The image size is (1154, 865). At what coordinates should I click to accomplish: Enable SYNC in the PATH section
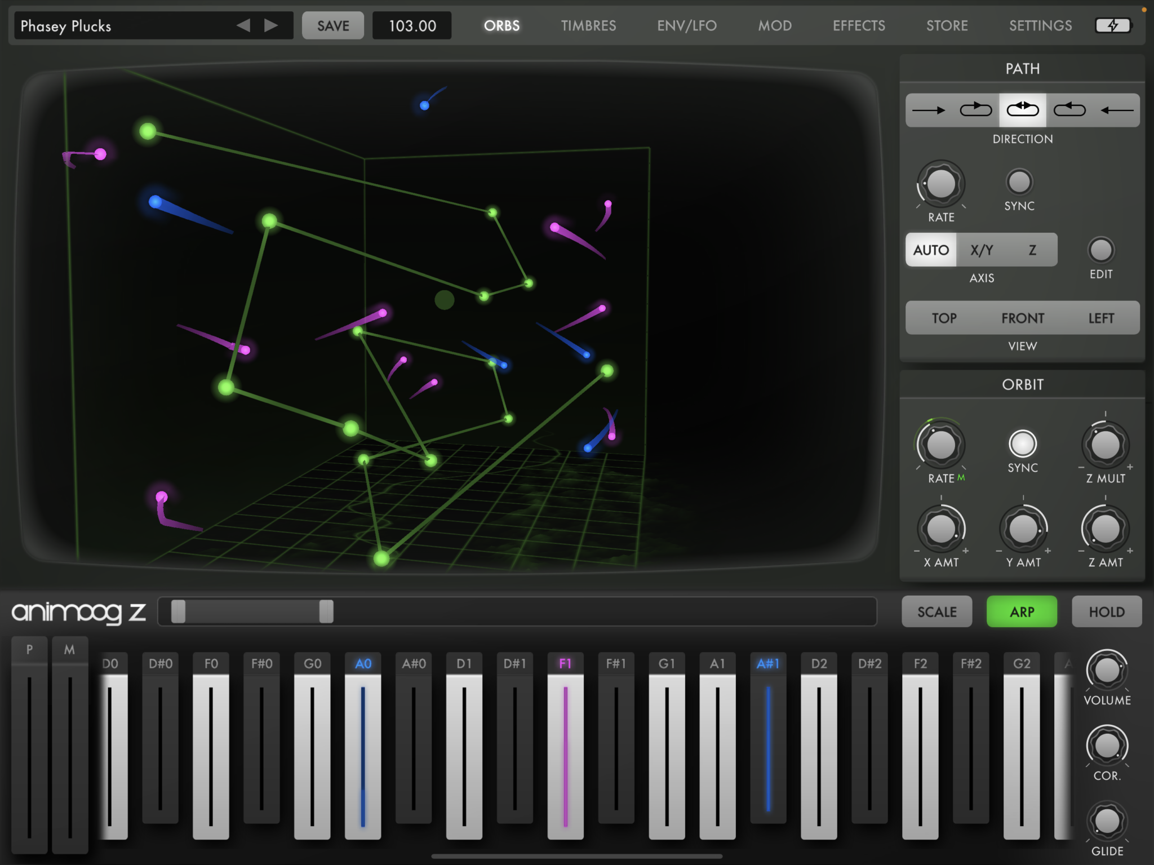coord(1019,181)
